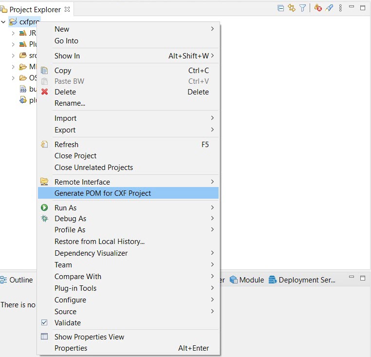Viewport: 371px width, 357px height.
Task: Click the red X Delete icon
Action: [x=45, y=92]
